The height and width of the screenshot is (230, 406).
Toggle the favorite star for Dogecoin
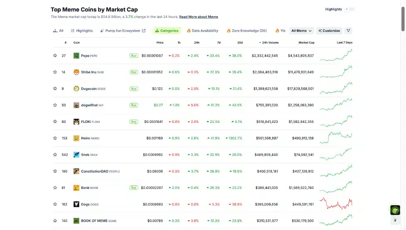coord(55,89)
